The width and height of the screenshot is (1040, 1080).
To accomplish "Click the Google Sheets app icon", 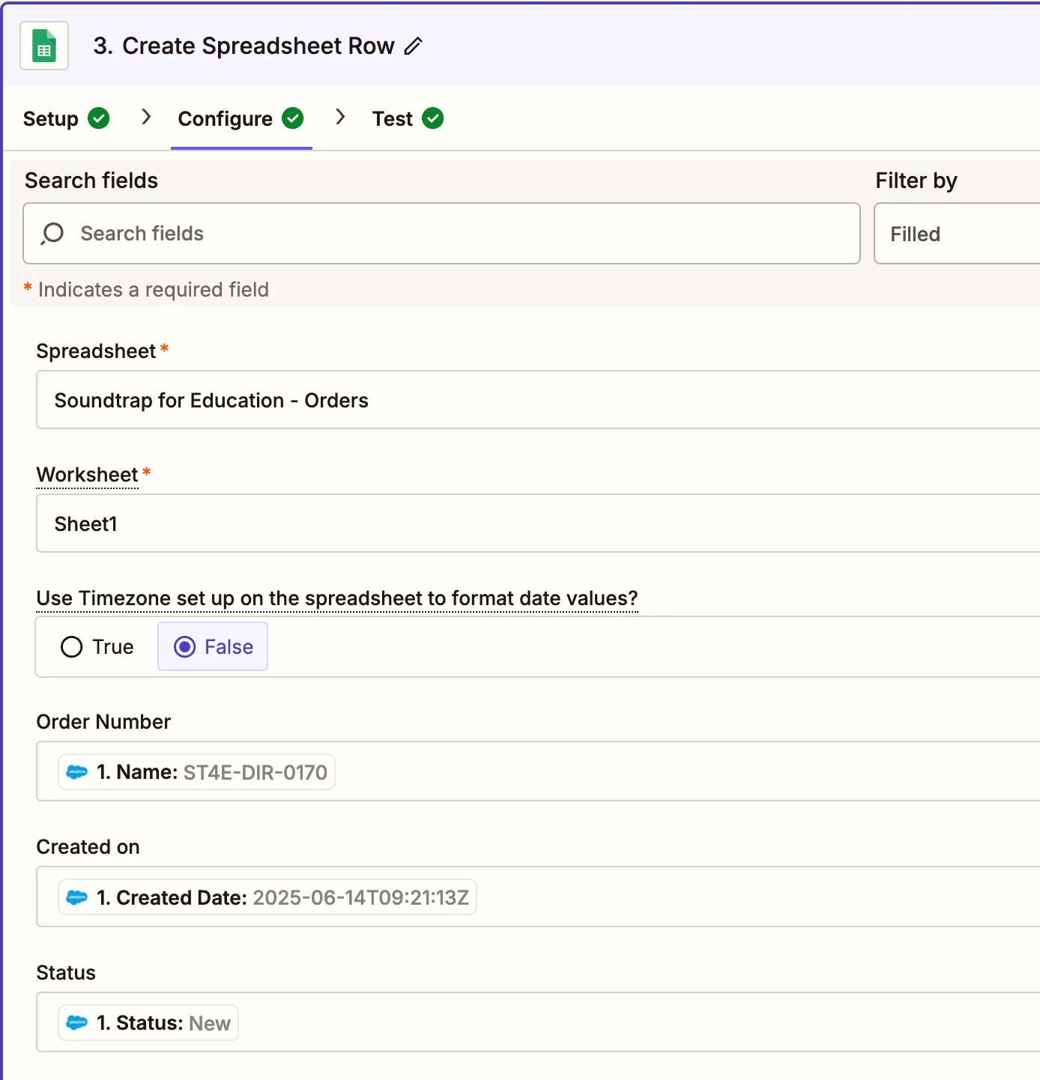I will [x=44, y=46].
